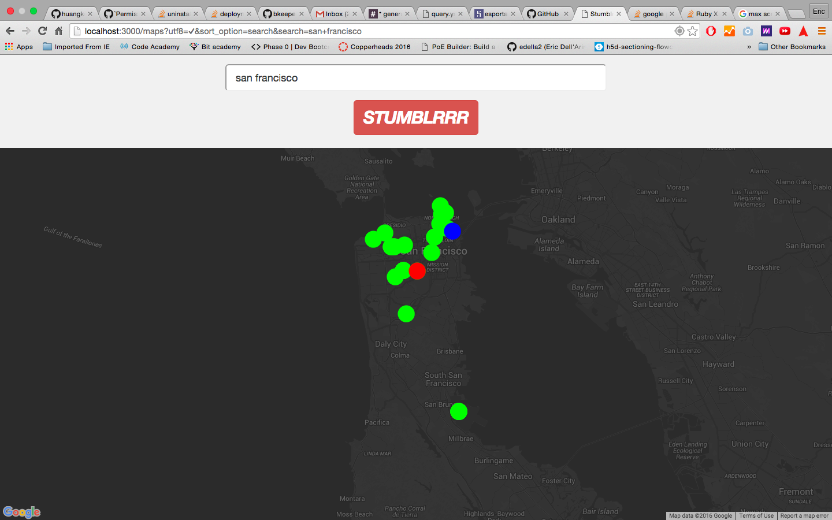This screenshot has height=520, width=832.
Task: Click the blue map marker
Action: [452, 231]
